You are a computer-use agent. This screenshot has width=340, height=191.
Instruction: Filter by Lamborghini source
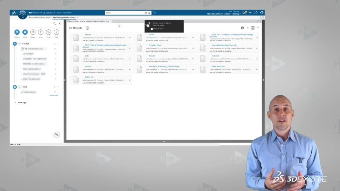(28, 54)
